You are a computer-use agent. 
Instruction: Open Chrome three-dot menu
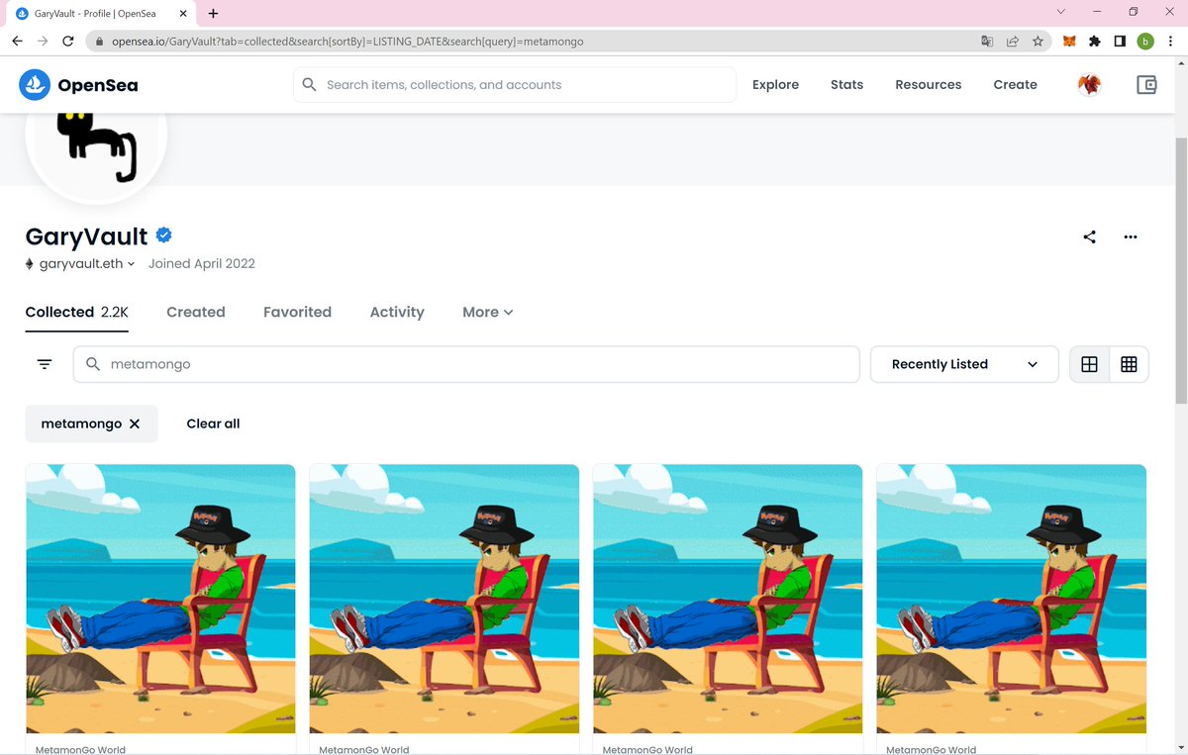(x=1171, y=42)
